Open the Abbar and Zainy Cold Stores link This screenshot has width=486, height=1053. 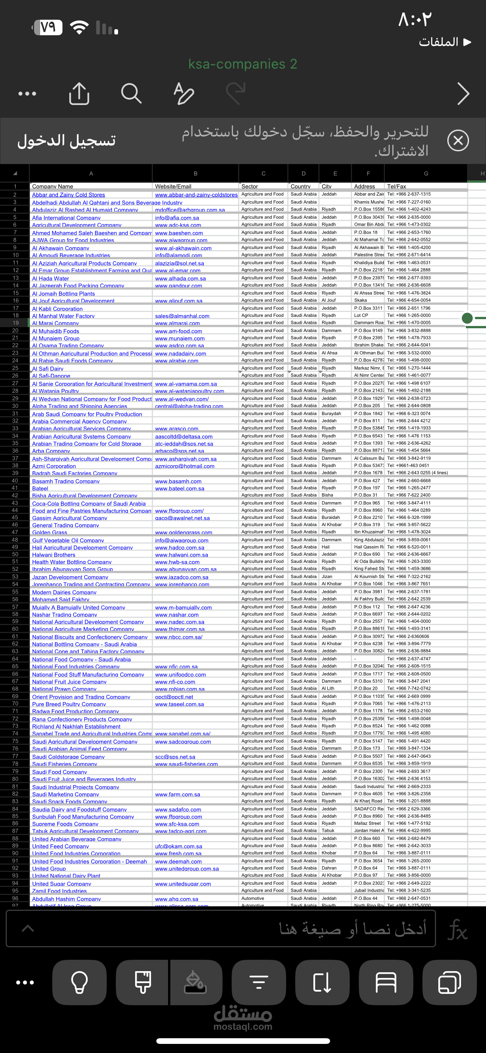pyautogui.click(x=69, y=195)
